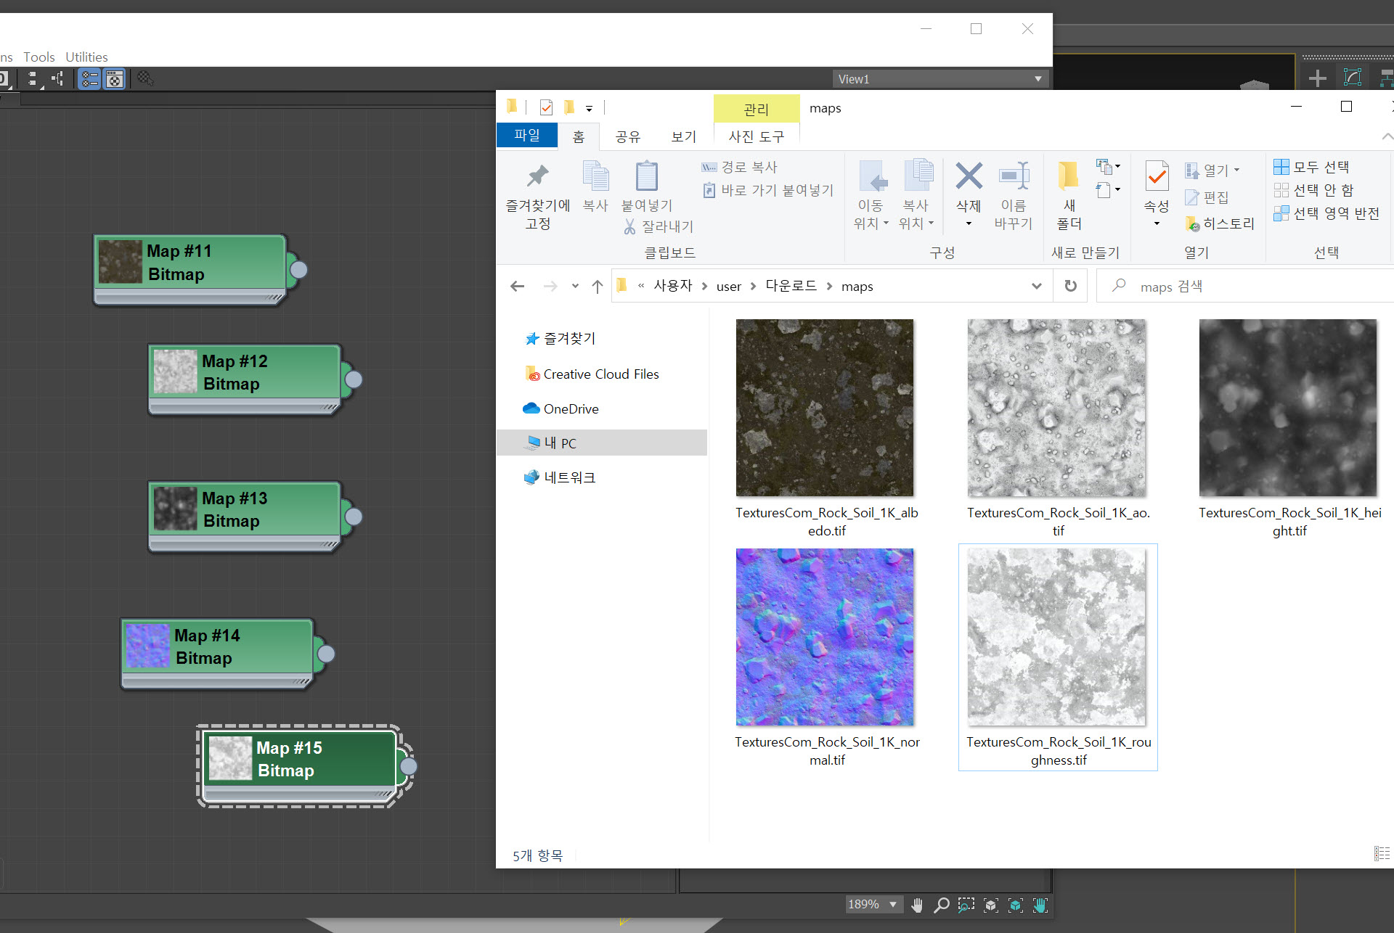Image resolution: width=1394 pixels, height=933 pixels.
Task: Open the Utilities menu
Action: pyautogui.click(x=86, y=57)
